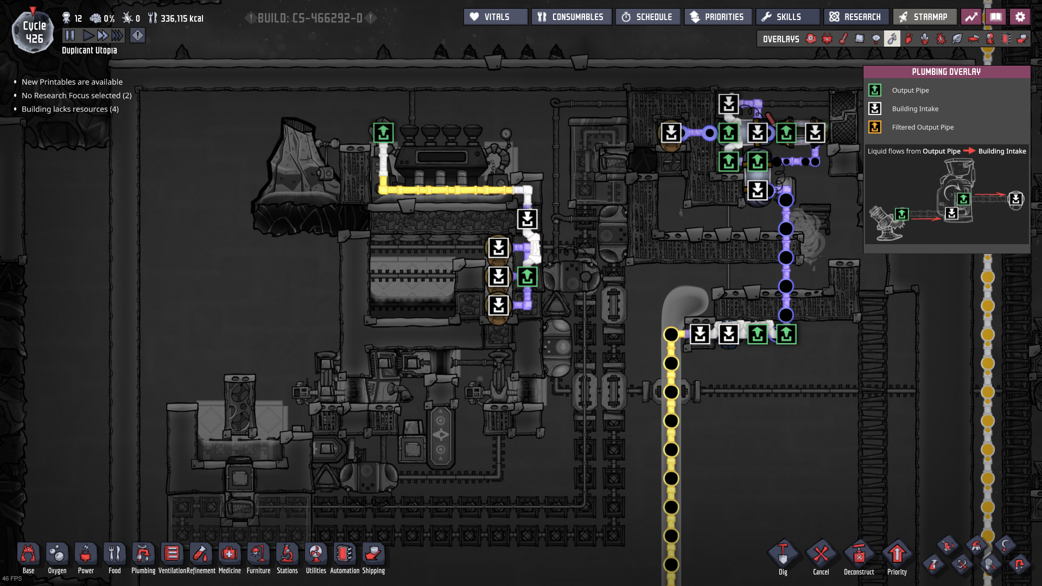Show the Decor overlay flower pot icon

[x=925, y=39]
